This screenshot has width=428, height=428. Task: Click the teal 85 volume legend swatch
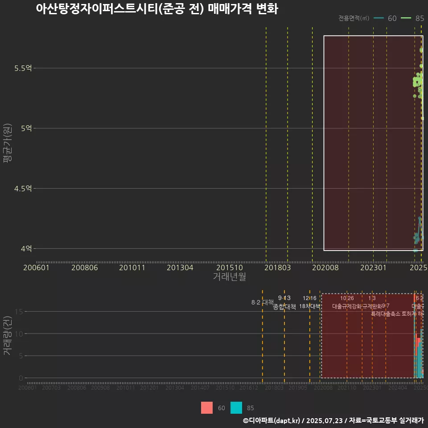[236, 408]
